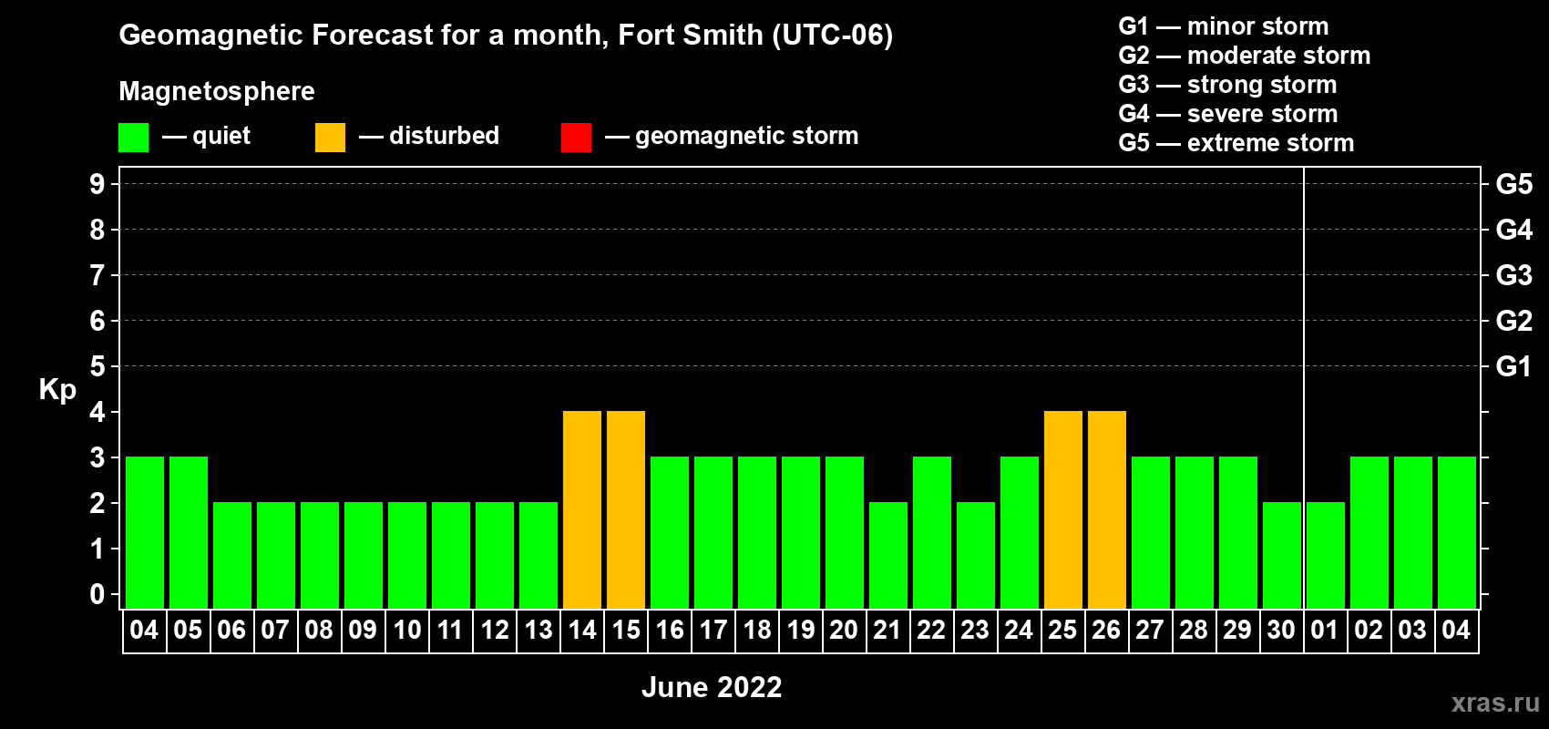
Task: Click the G5 label on the right axis
Action: (x=1513, y=184)
